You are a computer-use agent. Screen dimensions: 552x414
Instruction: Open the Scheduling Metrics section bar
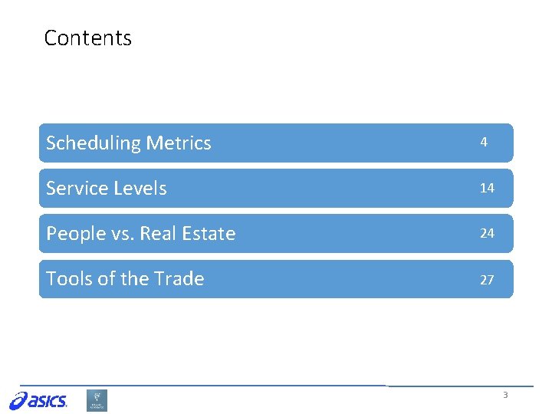(x=276, y=143)
